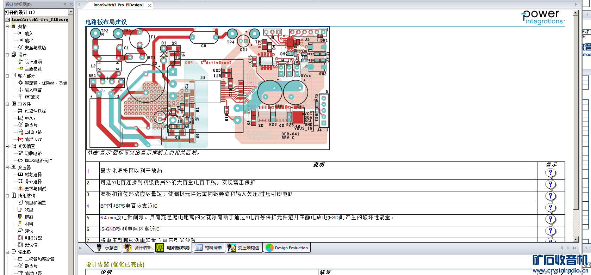Click the 显示 question-mark icon for row 5

[x=550, y=220]
